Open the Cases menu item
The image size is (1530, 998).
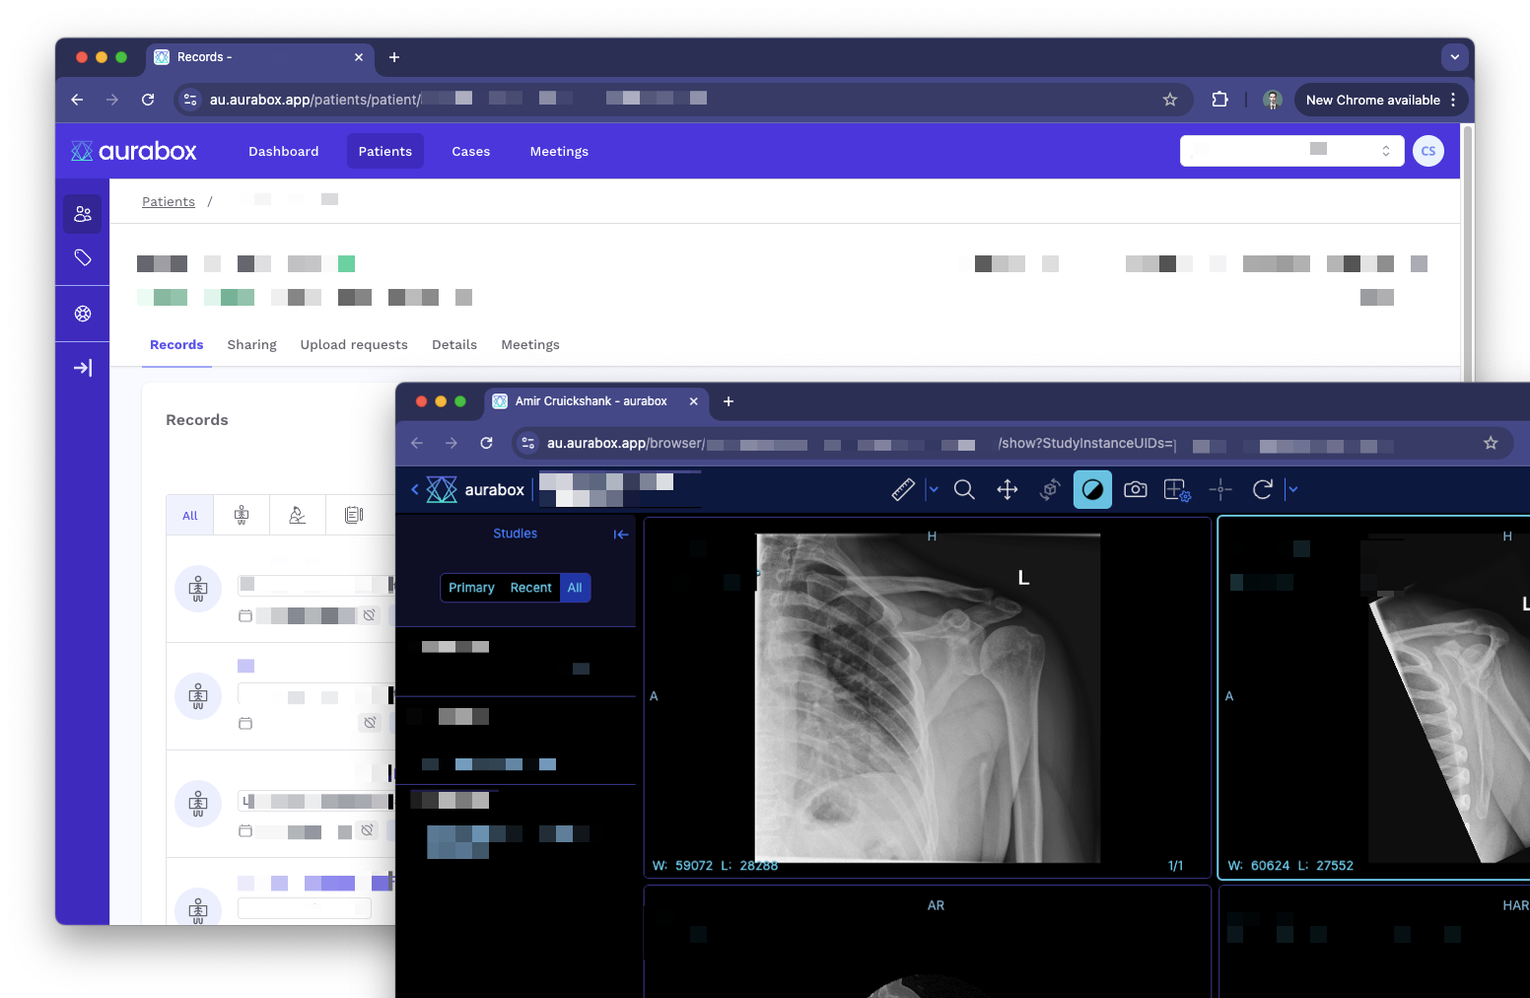(x=470, y=152)
